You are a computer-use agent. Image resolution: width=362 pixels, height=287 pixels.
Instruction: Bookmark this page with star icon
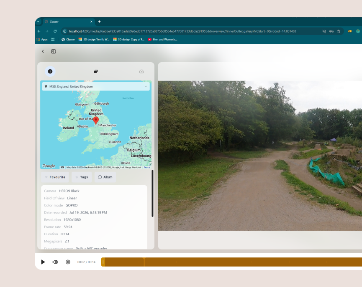pos(339,31)
